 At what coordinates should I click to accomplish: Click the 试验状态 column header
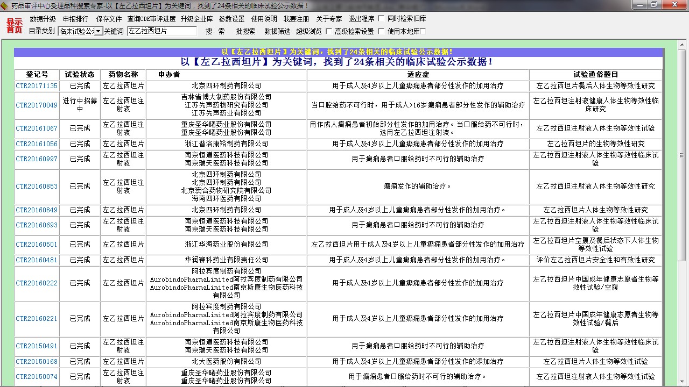click(x=80, y=75)
